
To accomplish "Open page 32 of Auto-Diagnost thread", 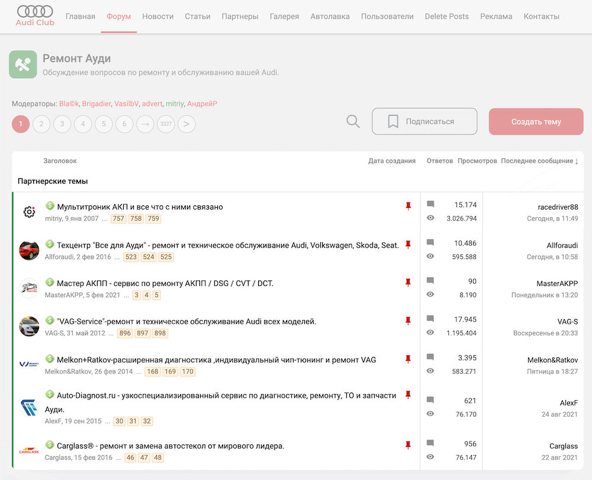I will click(x=147, y=421).
